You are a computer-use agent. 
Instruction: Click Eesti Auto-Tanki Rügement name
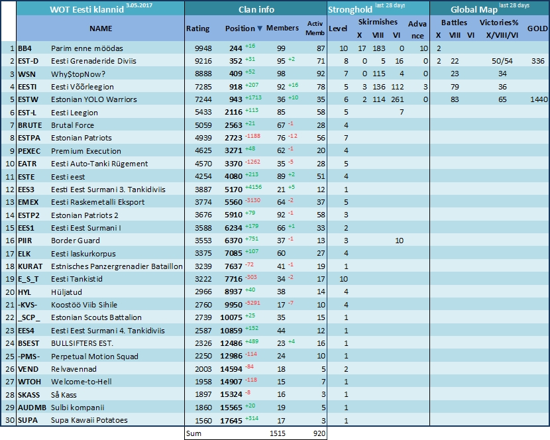[x=99, y=164]
